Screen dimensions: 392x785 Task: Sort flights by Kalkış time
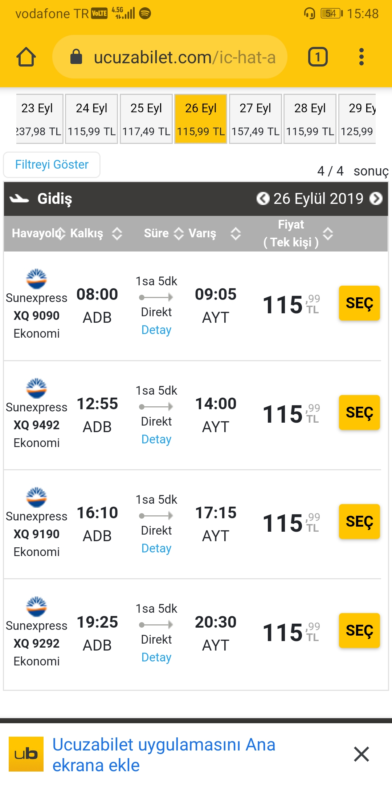pyautogui.click(x=117, y=233)
